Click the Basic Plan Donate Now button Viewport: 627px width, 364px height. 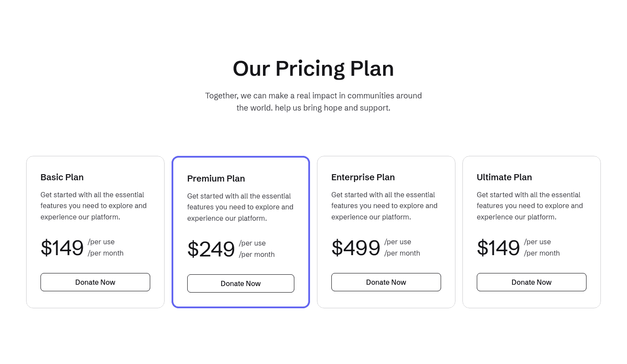click(x=95, y=282)
